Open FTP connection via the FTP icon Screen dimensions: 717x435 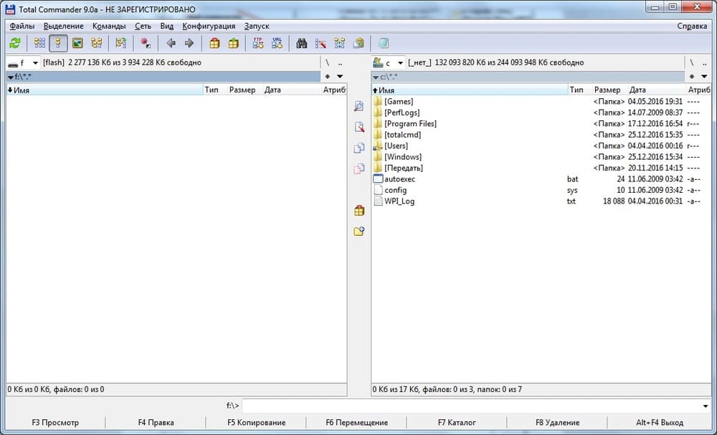click(258, 44)
